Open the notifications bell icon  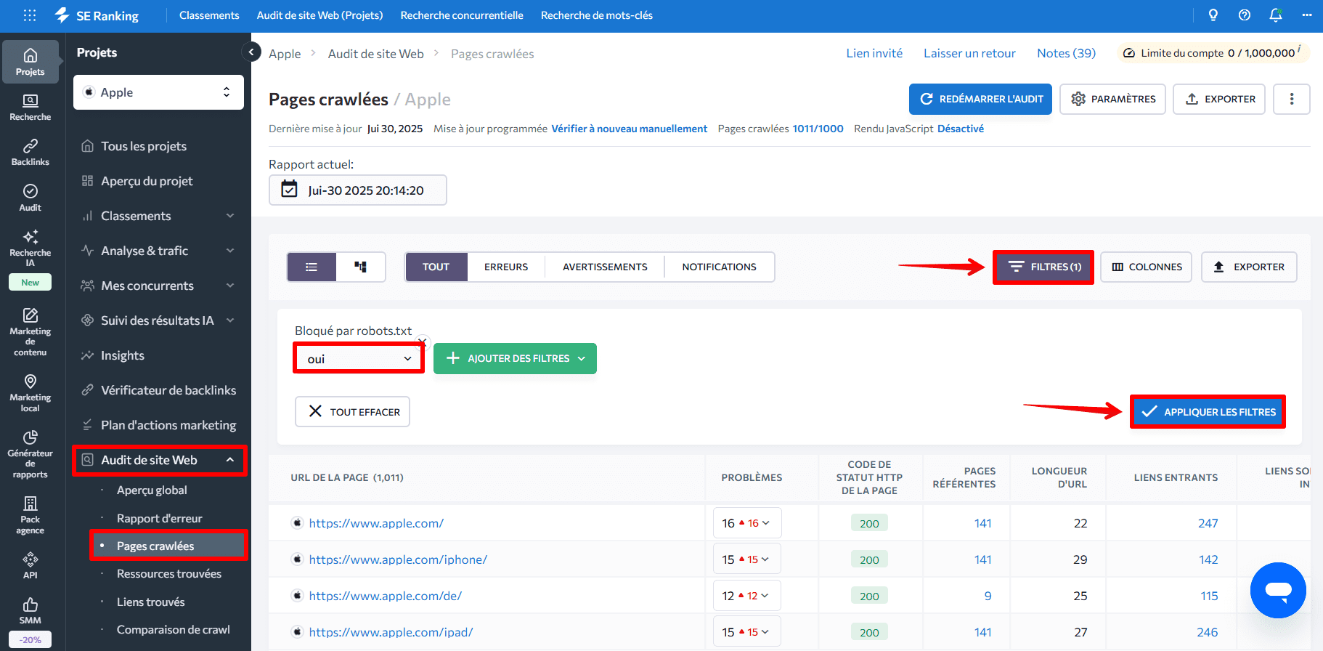tap(1276, 15)
